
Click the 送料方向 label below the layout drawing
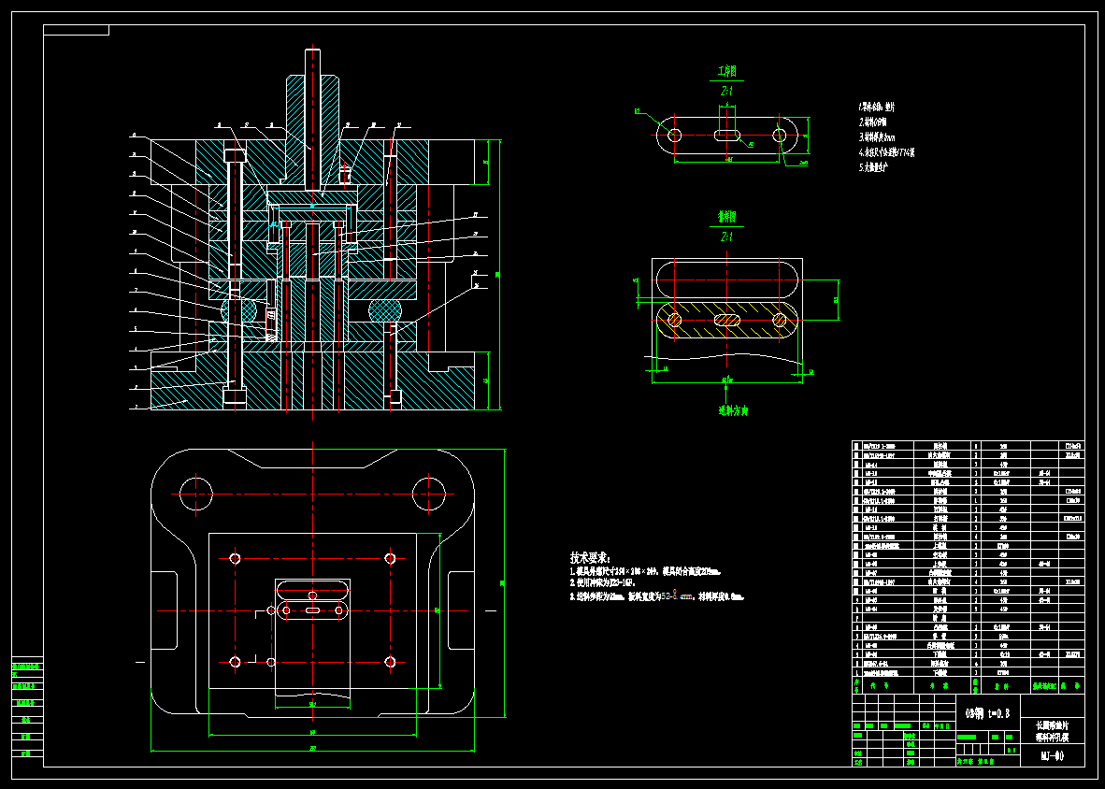click(733, 410)
